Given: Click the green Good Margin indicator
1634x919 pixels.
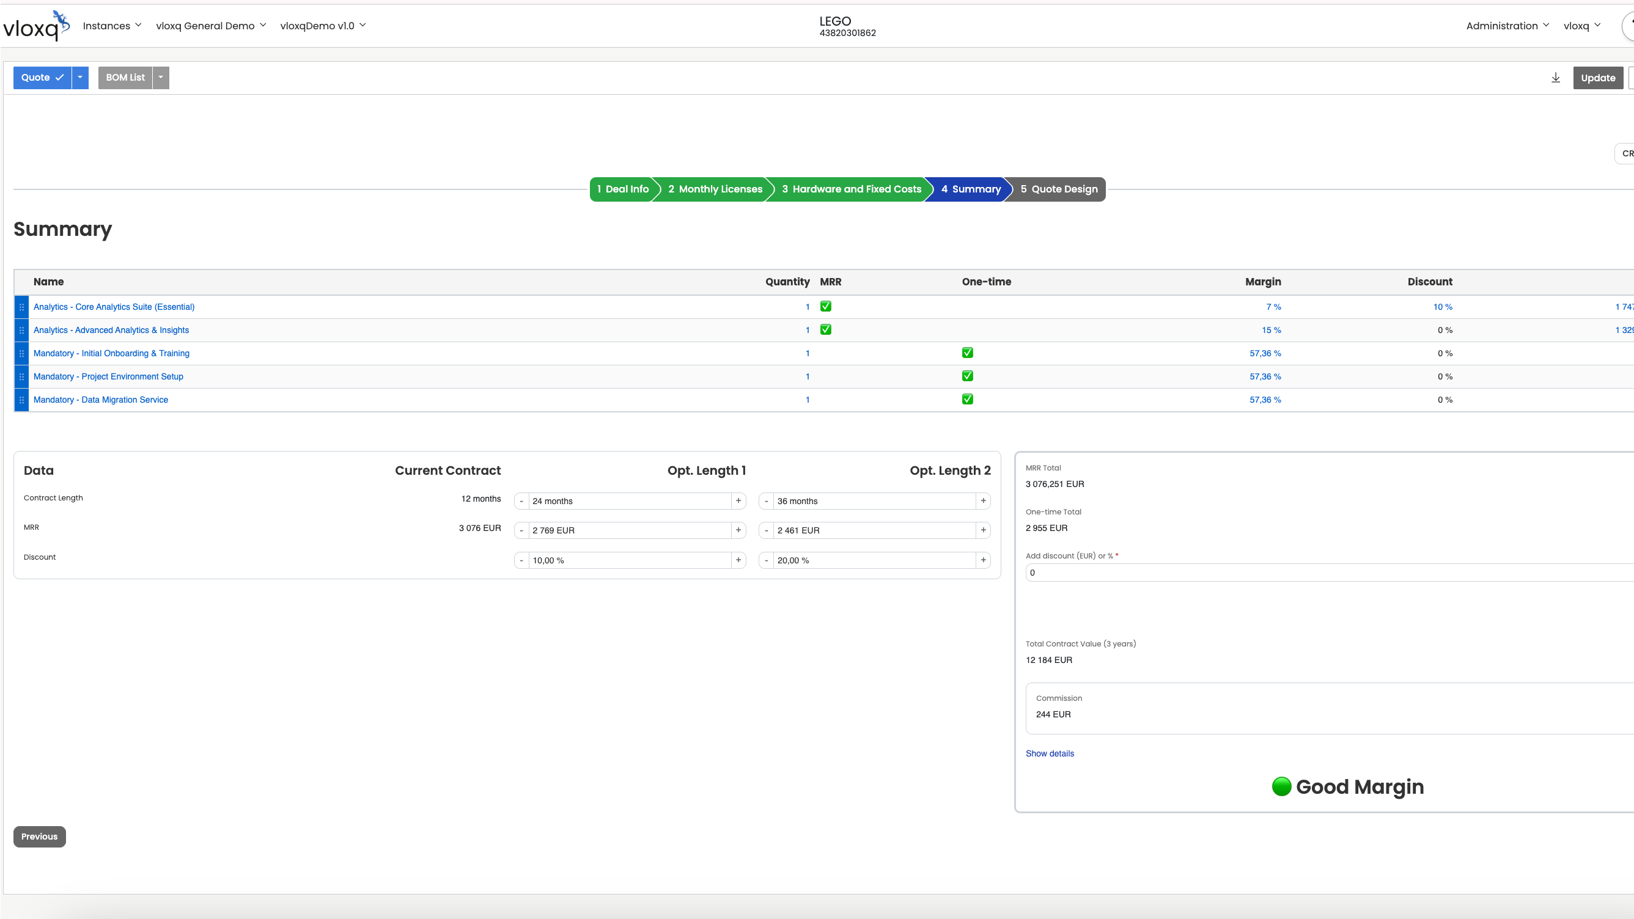Looking at the screenshot, I should pyautogui.click(x=1281, y=786).
